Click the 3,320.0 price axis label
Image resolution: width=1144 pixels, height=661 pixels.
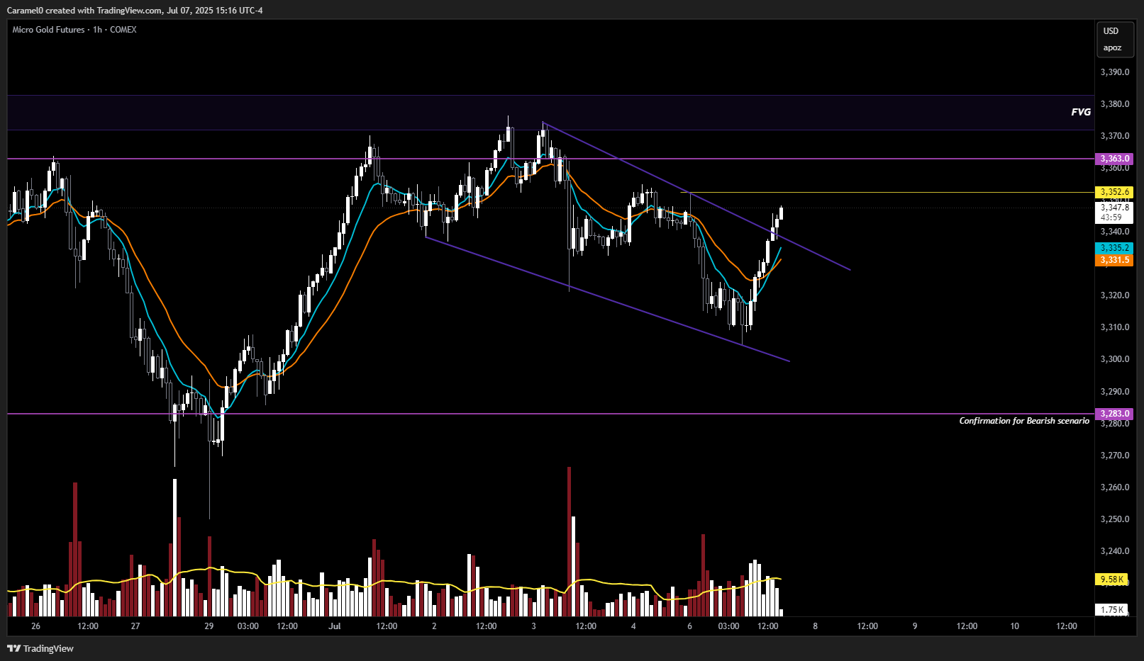click(1115, 295)
